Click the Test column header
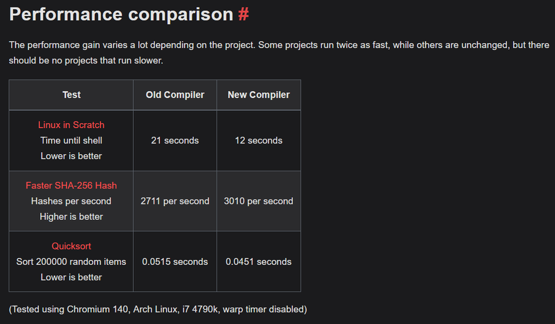The image size is (555, 324). tap(72, 95)
